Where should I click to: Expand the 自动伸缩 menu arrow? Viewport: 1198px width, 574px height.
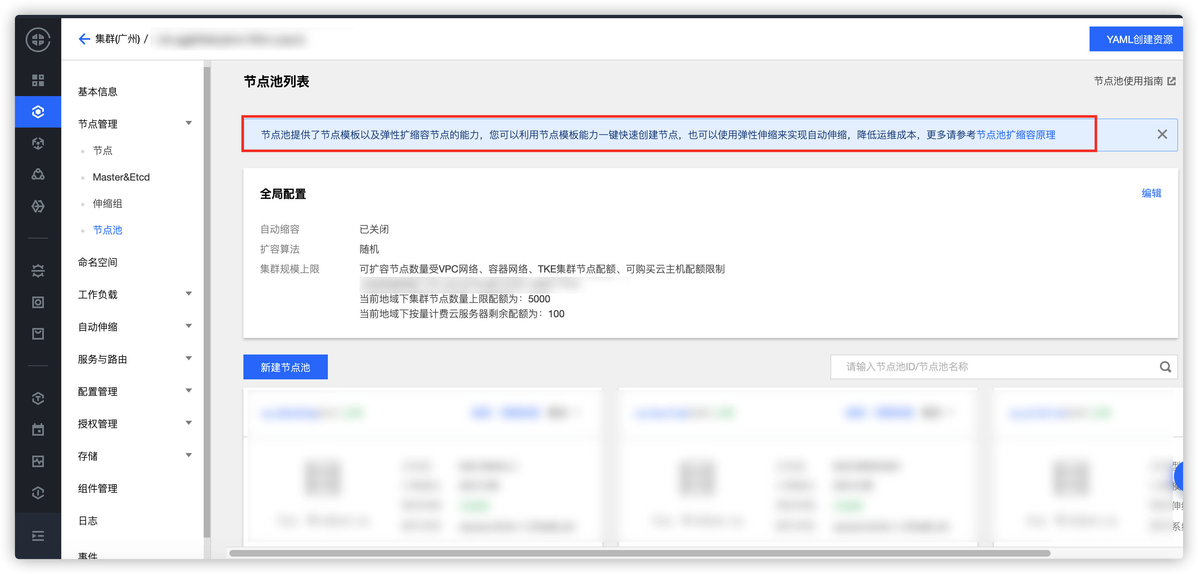point(189,326)
